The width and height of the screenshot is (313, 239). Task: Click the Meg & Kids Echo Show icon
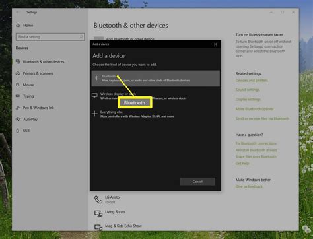click(x=98, y=227)
